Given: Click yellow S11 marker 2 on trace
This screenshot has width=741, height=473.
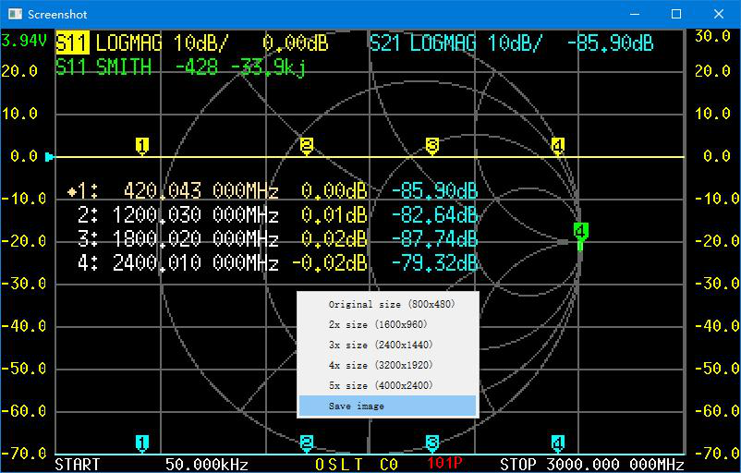Looking at the screenshot, I should click(307, 147).
